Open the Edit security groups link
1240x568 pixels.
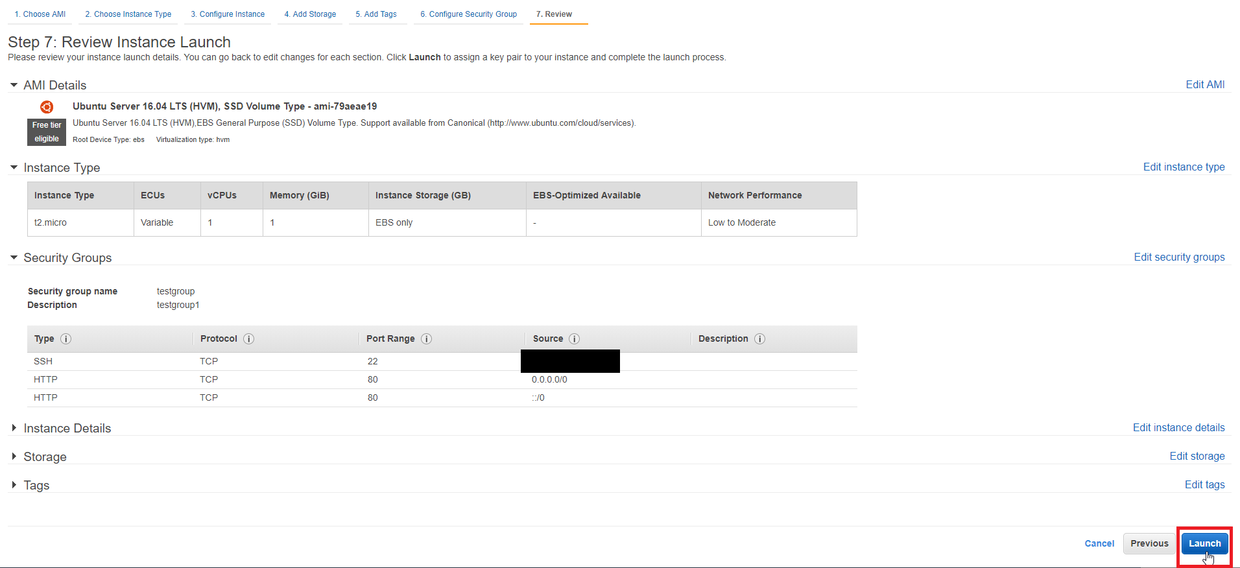coord(1179,257)
